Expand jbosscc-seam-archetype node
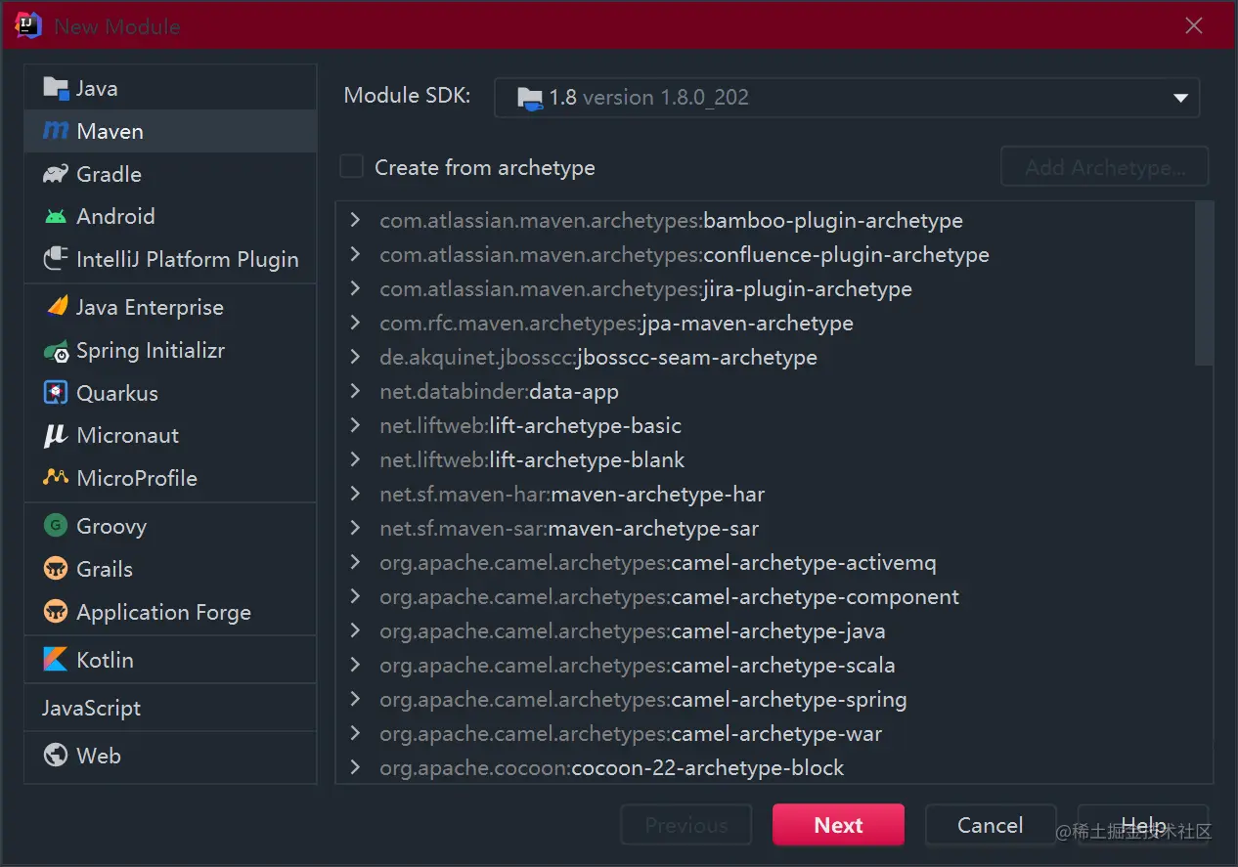Viewport: 1238px width, 867px height. tap(356, 358)
